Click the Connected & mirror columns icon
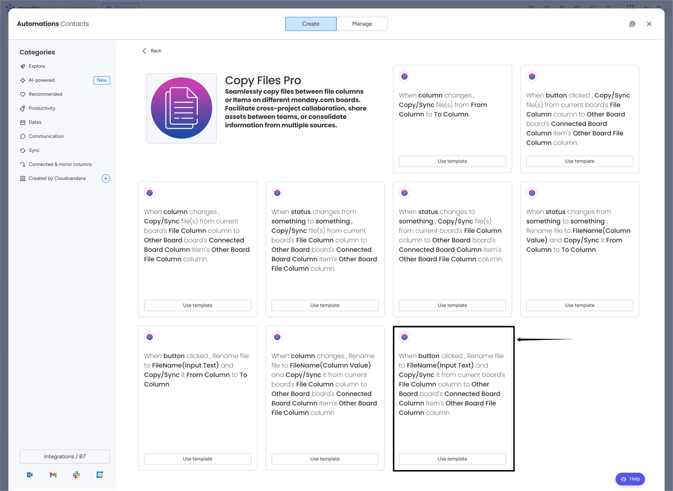This screenshot has height=491, width=673. 23,165
